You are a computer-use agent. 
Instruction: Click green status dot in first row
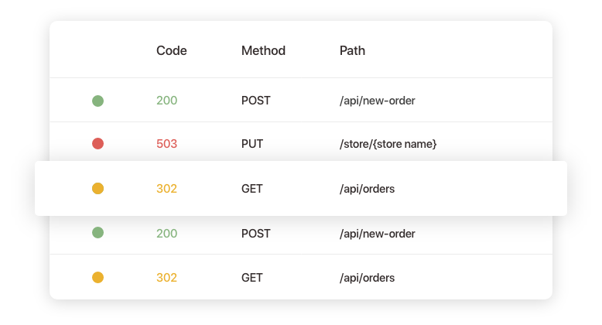click(98, 101)
